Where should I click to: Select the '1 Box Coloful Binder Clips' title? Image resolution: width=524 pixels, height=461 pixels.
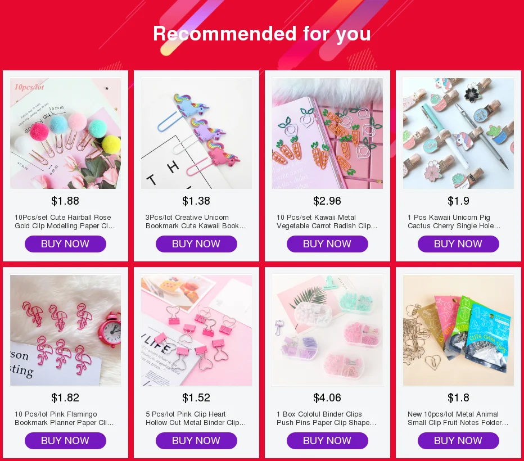(x=327, y=418)
